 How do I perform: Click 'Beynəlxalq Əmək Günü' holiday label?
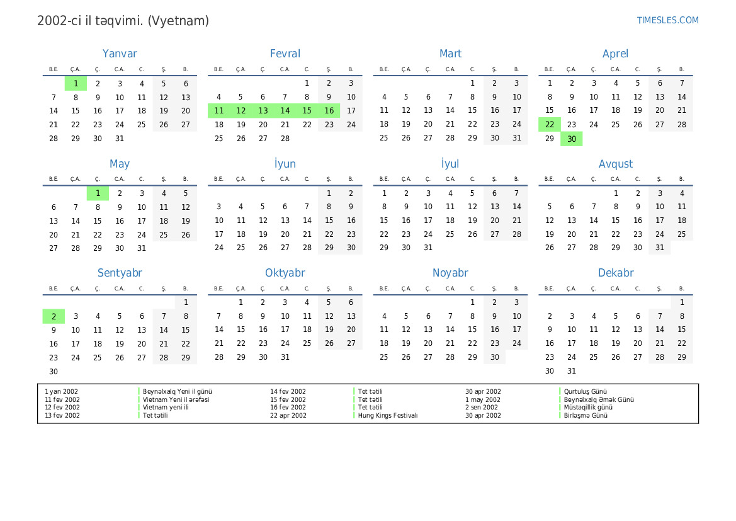click(x=599, y=400)
